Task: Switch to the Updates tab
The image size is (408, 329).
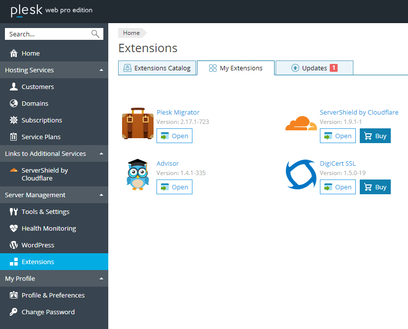Action: [x=314, y=68]
